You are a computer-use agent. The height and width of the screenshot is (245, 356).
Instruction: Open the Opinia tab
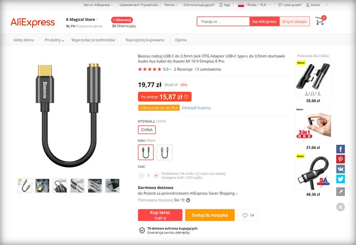[x=181, y=40]
